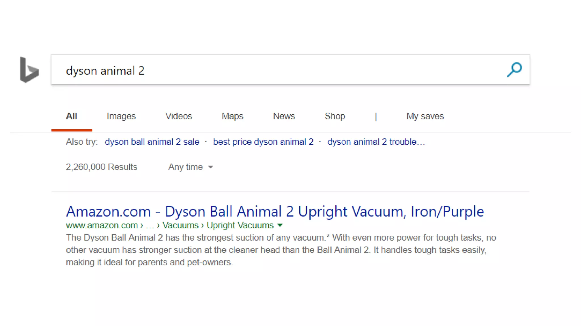This screenshot has height=326, width=581.
Task: Open My saves
Action: pos(425,116)
